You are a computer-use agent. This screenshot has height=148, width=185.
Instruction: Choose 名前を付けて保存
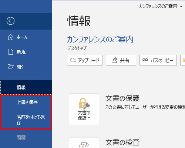(26, 120)
